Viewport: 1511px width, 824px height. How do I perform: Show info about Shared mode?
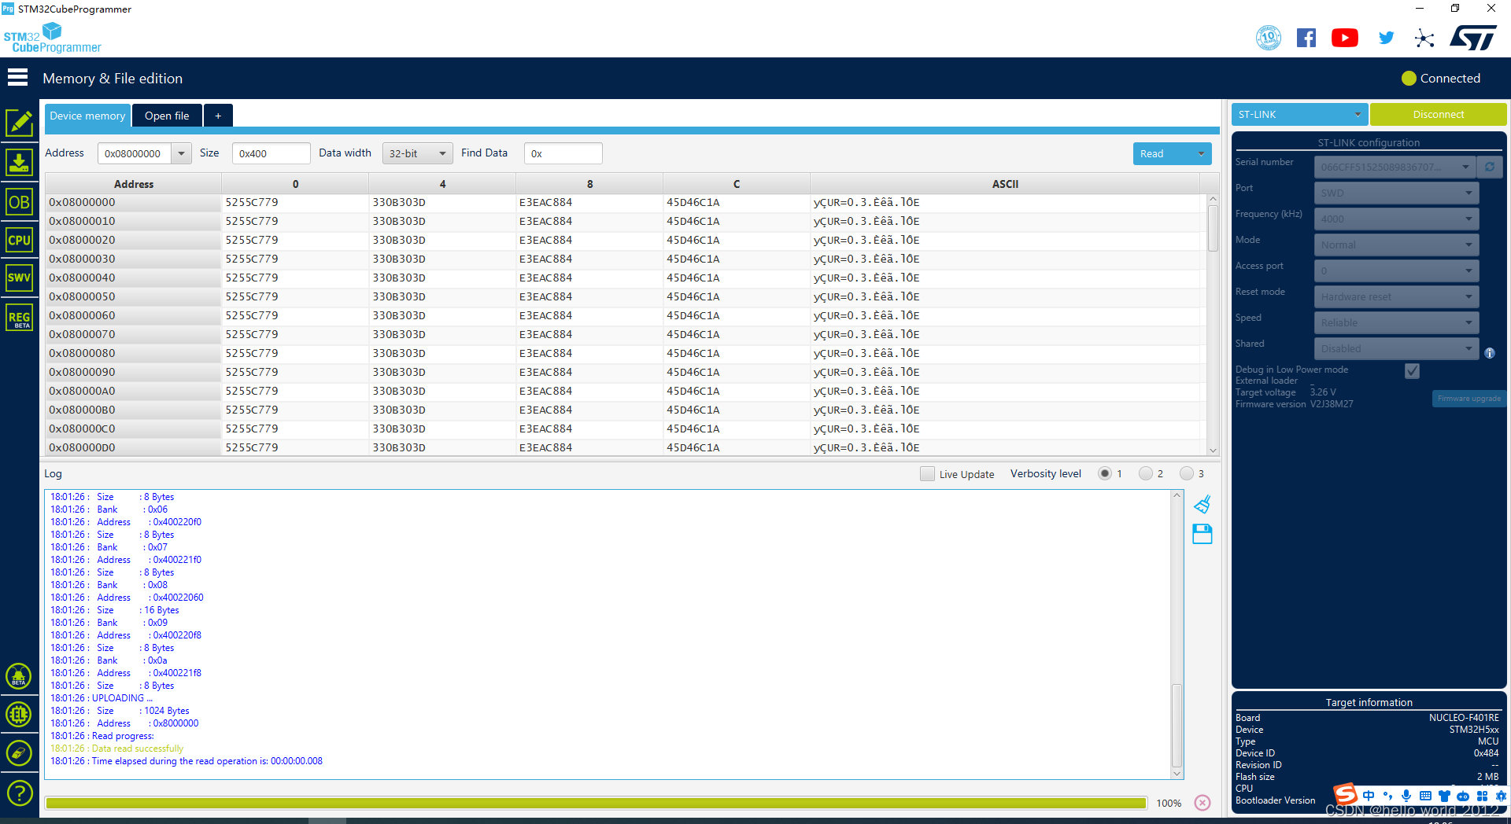coord(1490,353)
